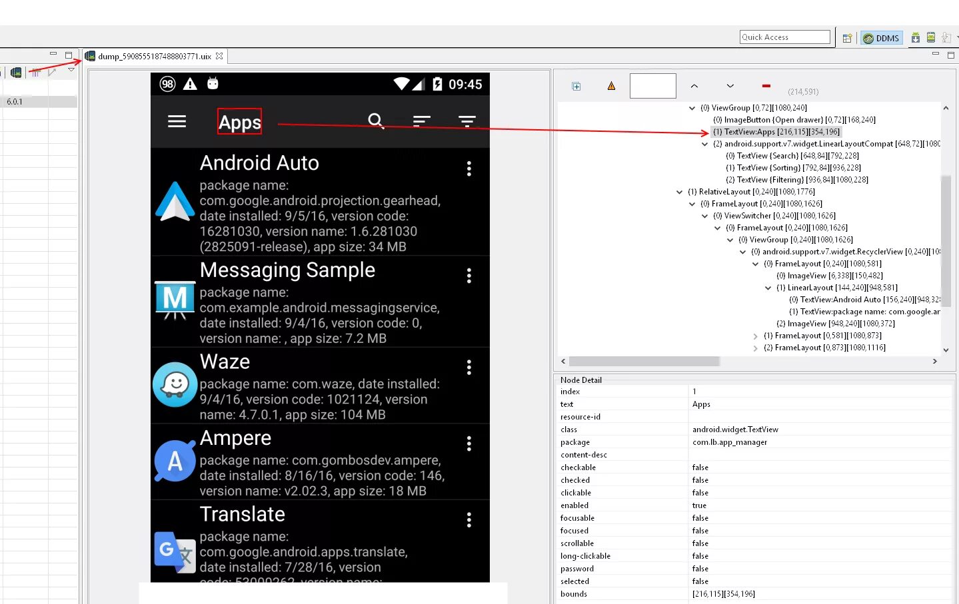The width and height of the screenshot is (959, 604).
Task: Click the Expand All button in hierarchy toolbar
Action: point(576,87)
